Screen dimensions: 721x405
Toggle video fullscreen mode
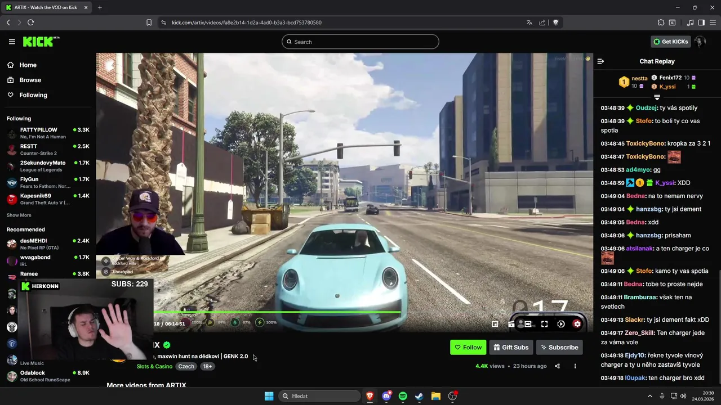(544, 324)
